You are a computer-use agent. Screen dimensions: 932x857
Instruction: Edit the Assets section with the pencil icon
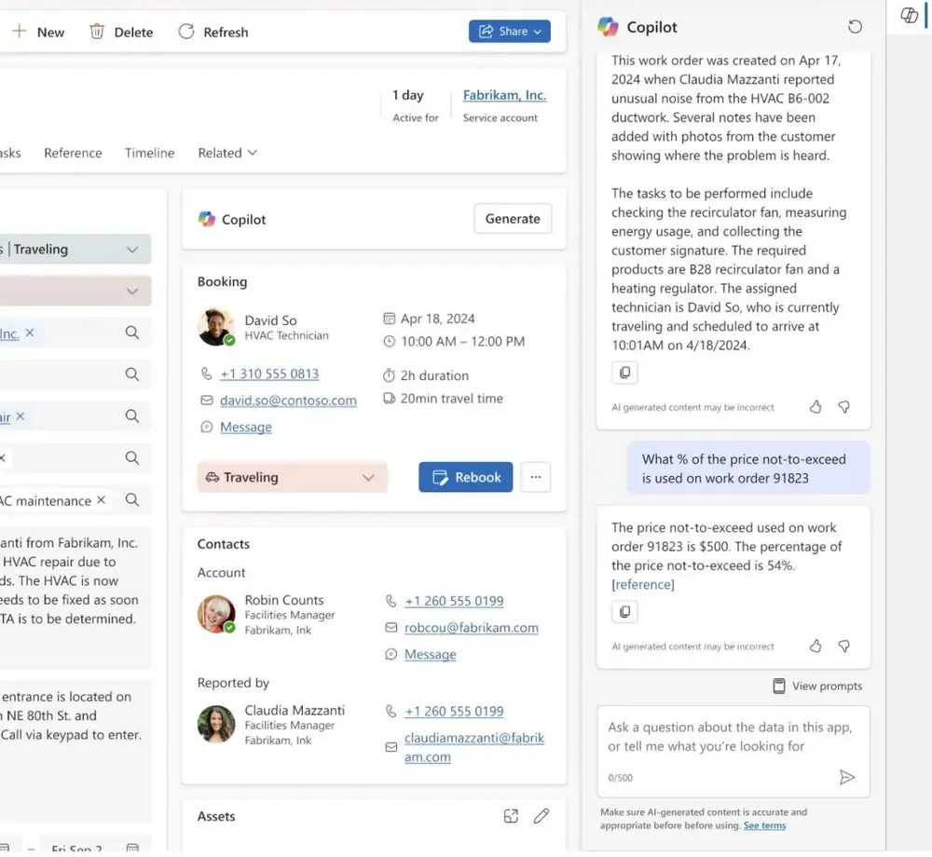[x=541, y=815]
